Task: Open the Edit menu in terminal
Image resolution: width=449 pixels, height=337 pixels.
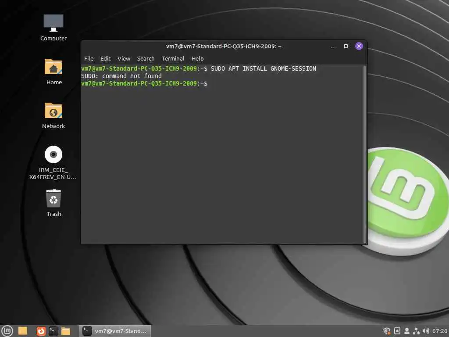Action: 105,58
